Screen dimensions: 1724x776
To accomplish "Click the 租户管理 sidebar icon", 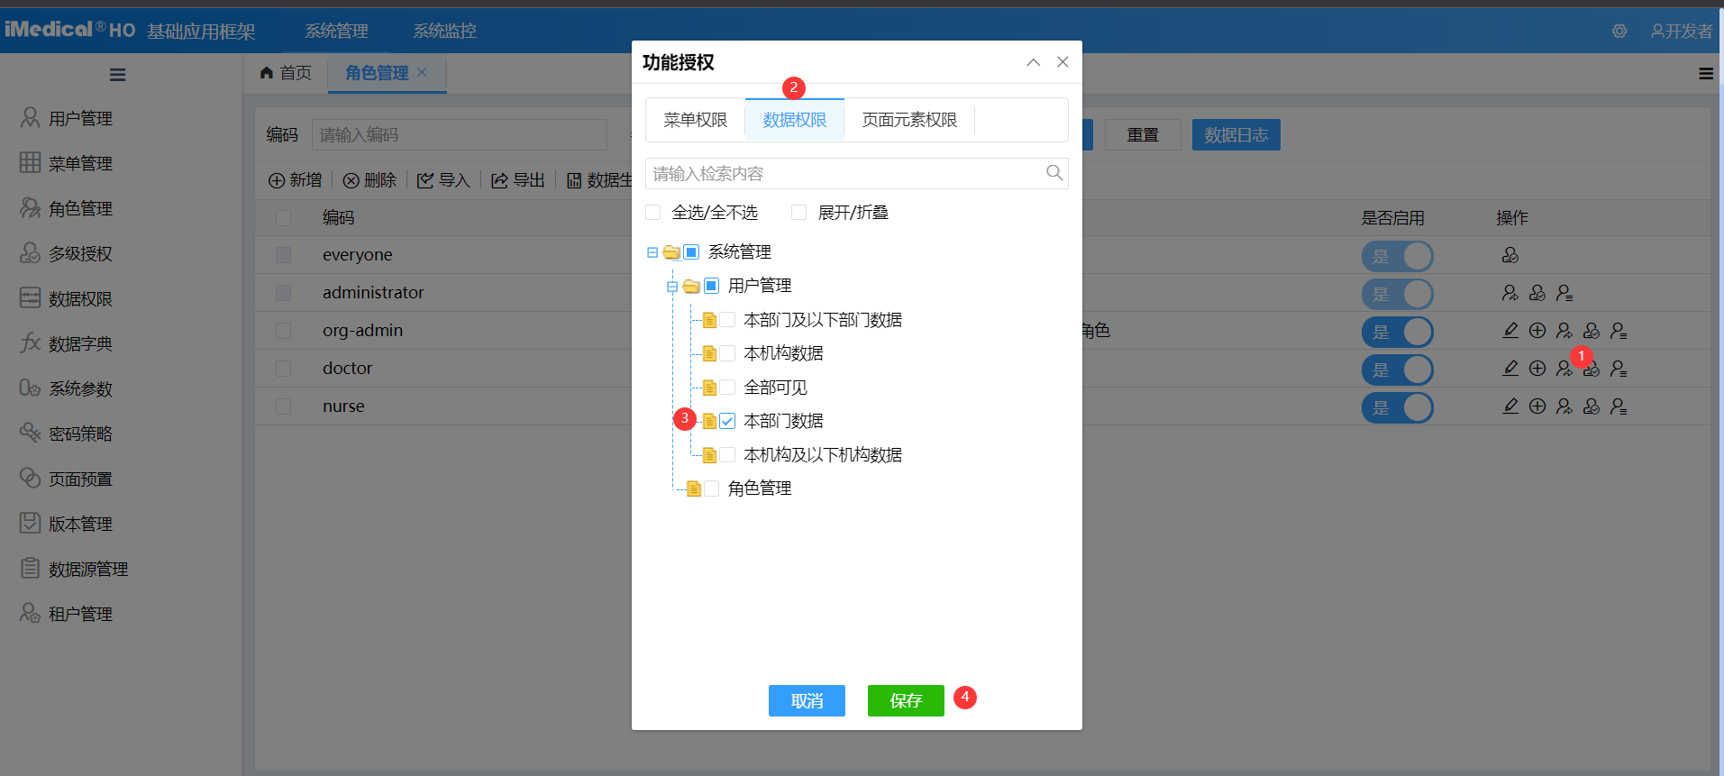I will [31, 613].
